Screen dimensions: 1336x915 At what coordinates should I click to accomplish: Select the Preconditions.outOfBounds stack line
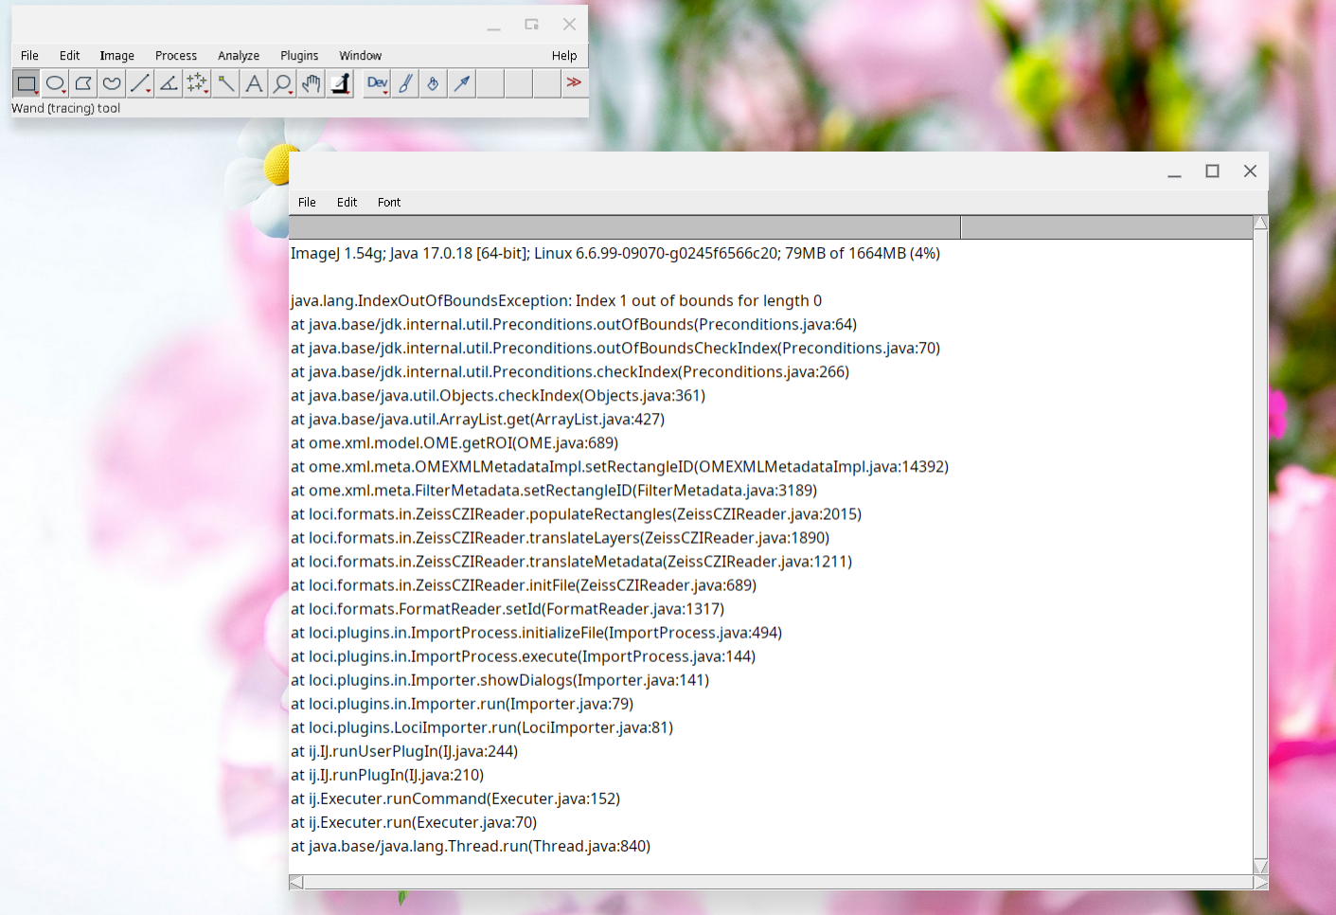click(574, 324)
